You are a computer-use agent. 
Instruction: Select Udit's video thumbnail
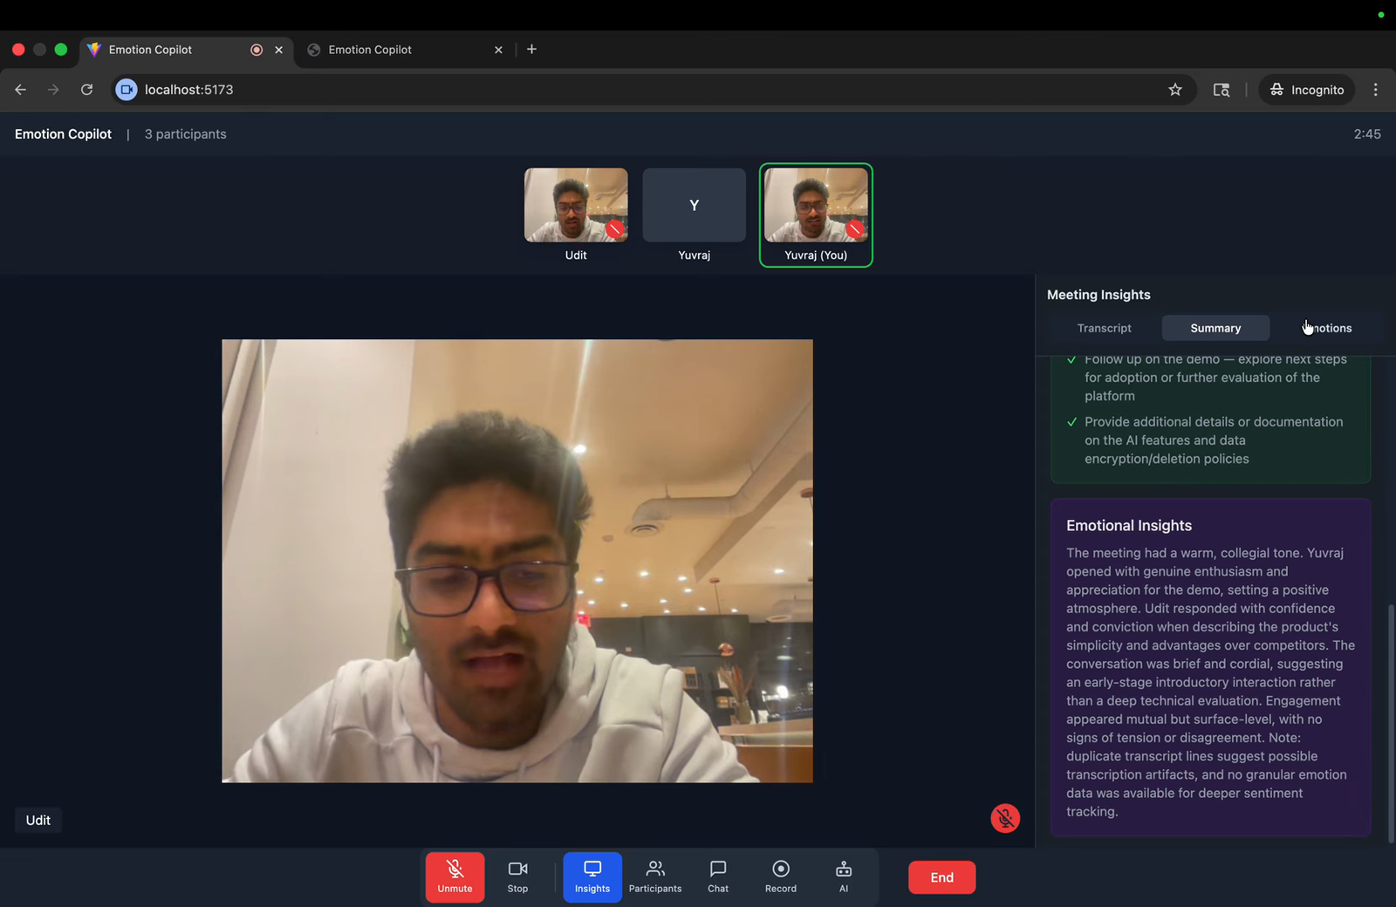tap(576, 205)
